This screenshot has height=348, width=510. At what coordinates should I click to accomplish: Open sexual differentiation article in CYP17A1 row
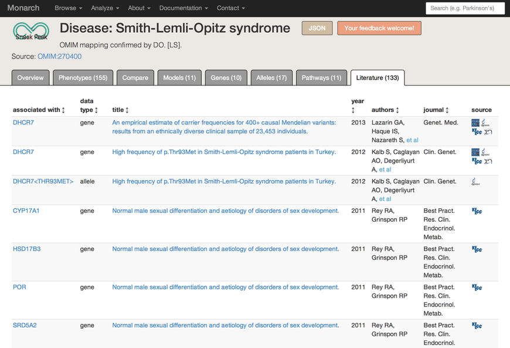point(226,211)
